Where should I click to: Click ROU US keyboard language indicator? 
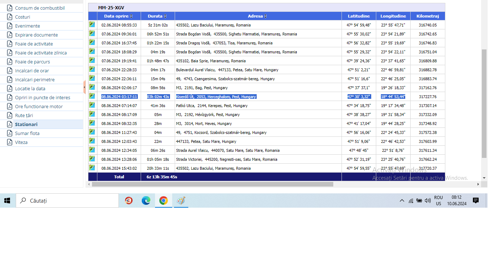click(438, 201)
